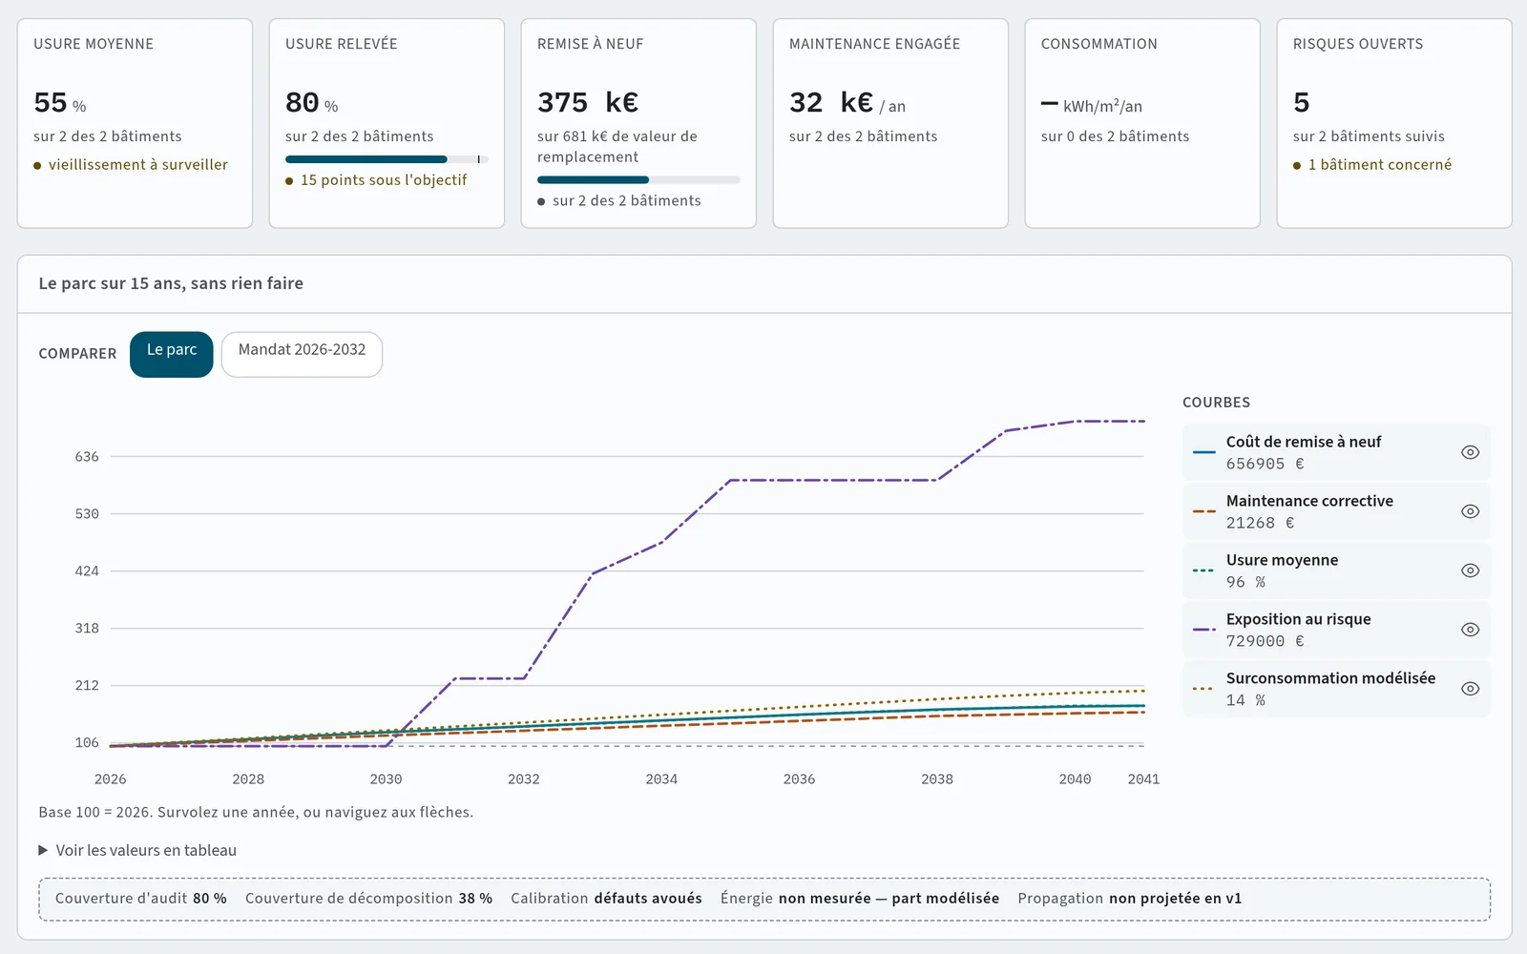Hide the Usure moyenne curve
Image resolution: width=1527 pixels, height=954 pixels.
click(x=1470, y=570)
